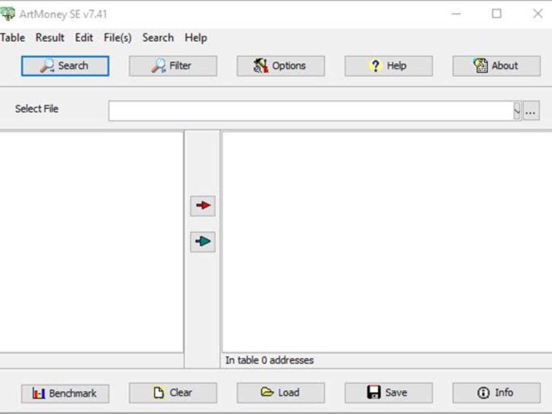Click the Filter button

pyautogui.click(x=173, y=66)
